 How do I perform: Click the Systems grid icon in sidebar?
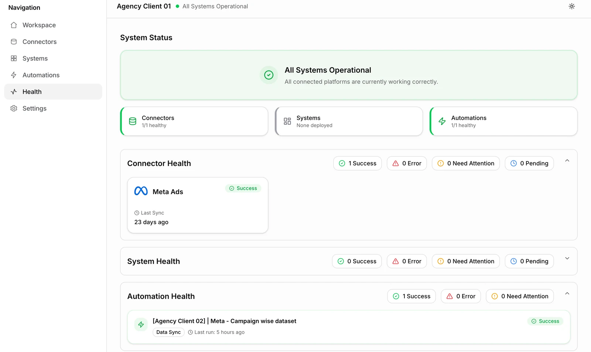[14, 58]
